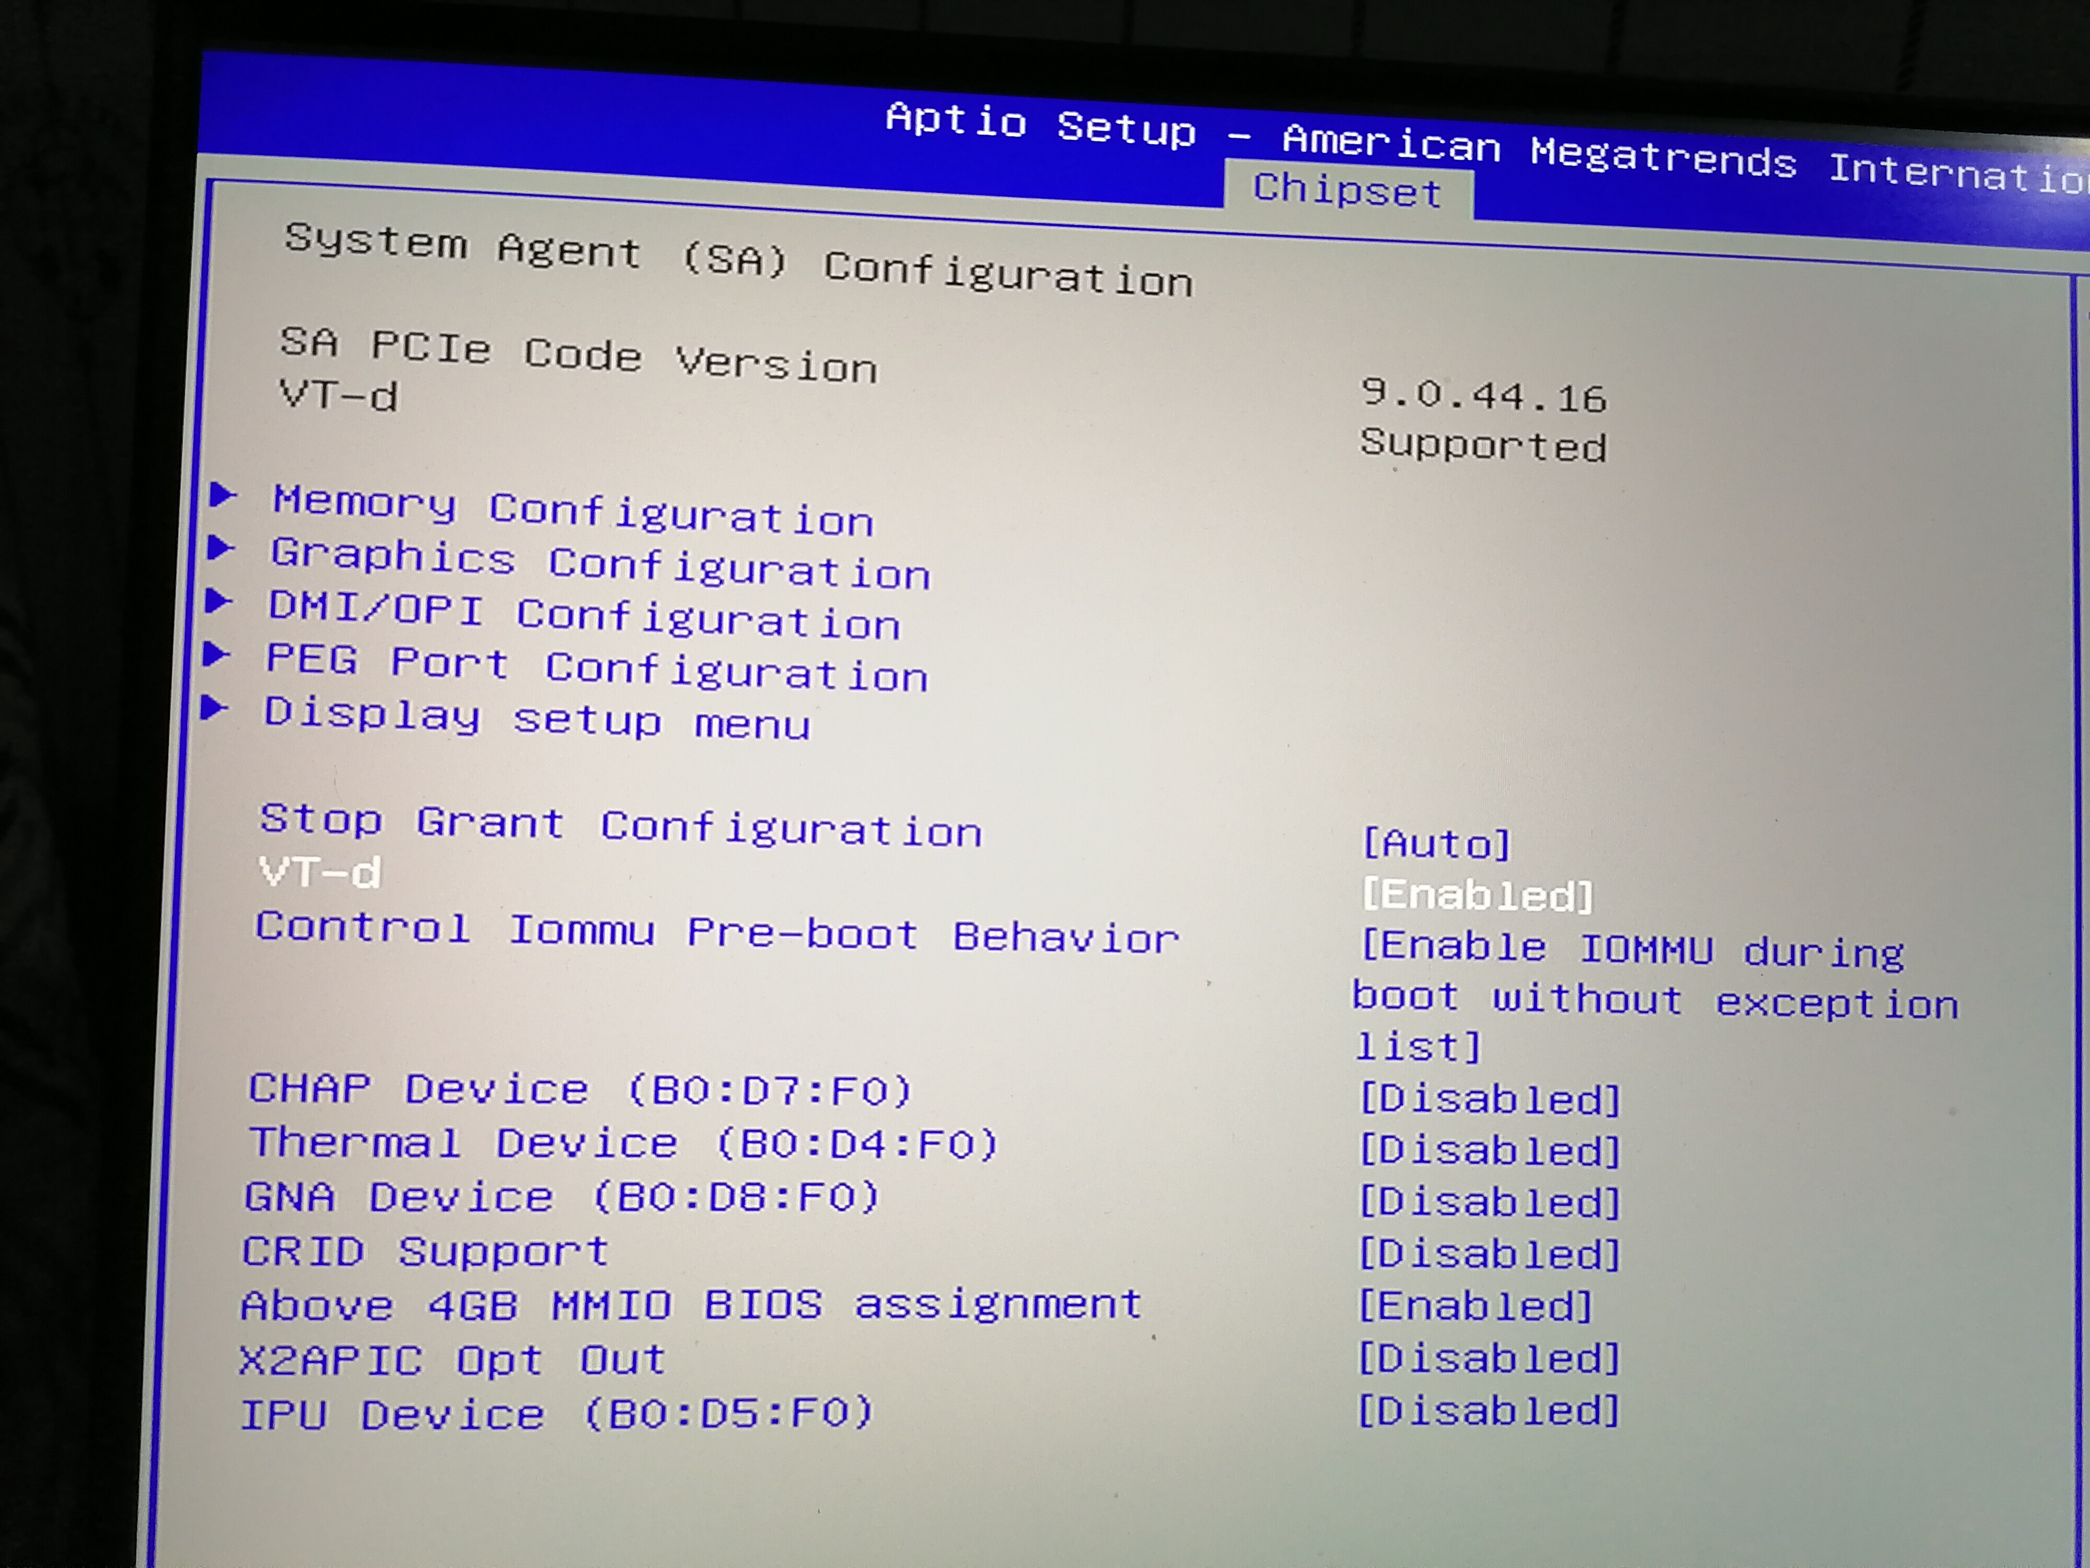Click SA PCIe Code Version label

click(578, 355)
